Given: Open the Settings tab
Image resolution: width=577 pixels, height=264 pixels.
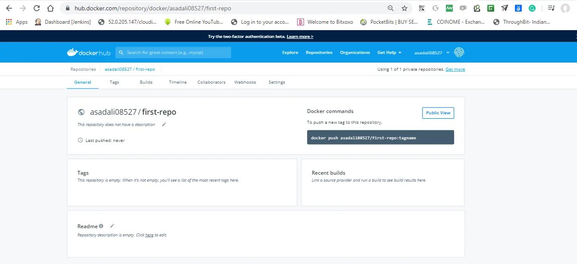Looking at the screenshot, I should [277, 82].
